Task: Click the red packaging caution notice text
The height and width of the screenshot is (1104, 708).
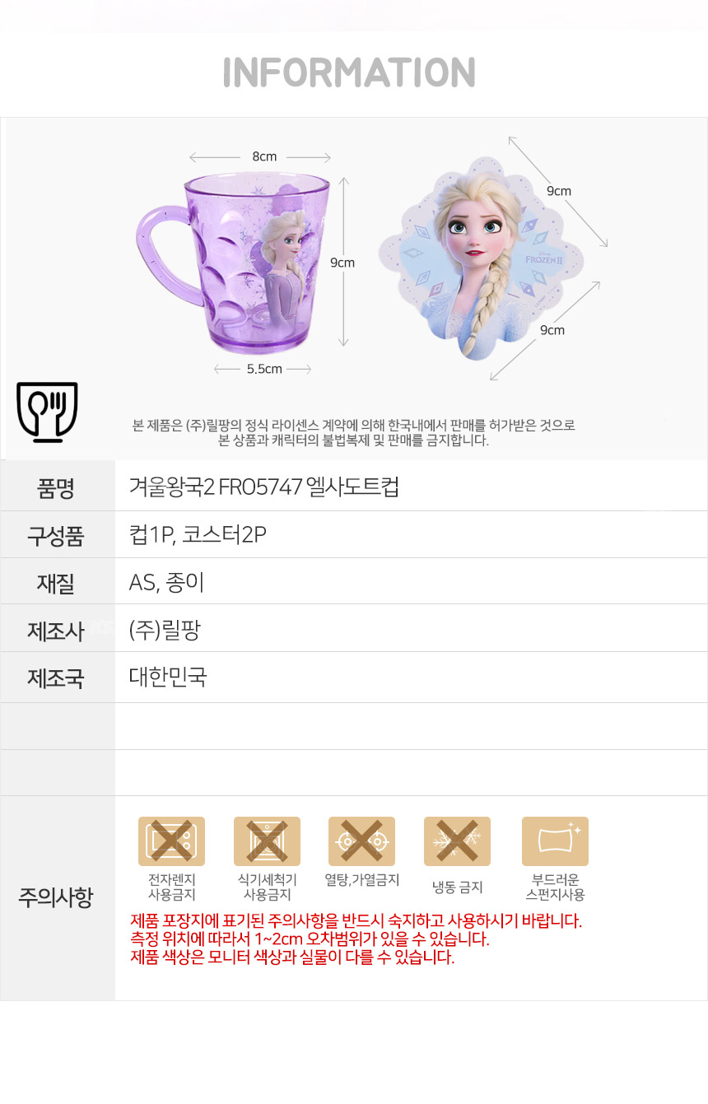Action: pos(356,921)
